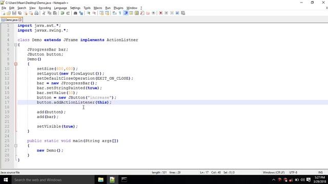Click line number 22 in the margin
The image size is (328, 184).
click(x=7, y=126)
